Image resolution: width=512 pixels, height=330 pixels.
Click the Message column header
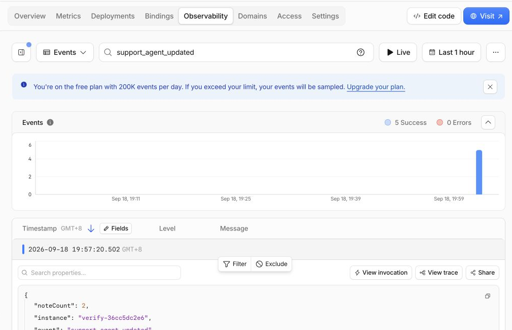coord(234,228)
